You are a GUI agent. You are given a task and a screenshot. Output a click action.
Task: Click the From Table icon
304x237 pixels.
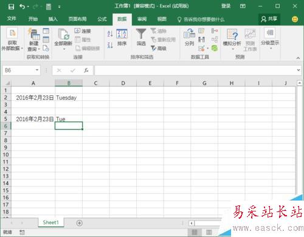[x=46, y=39]
